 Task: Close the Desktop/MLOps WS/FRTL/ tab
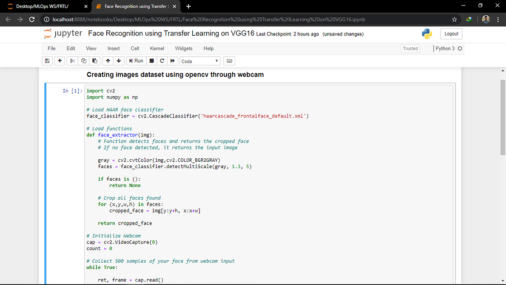pyautogui.click(x=86, y=6)
